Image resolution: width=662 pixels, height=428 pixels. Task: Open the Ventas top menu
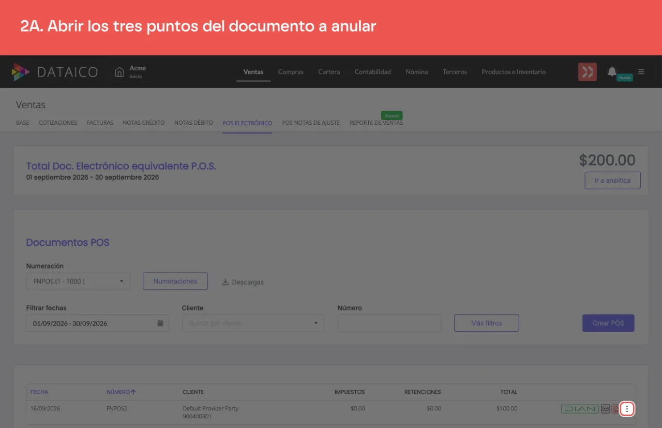253,72
